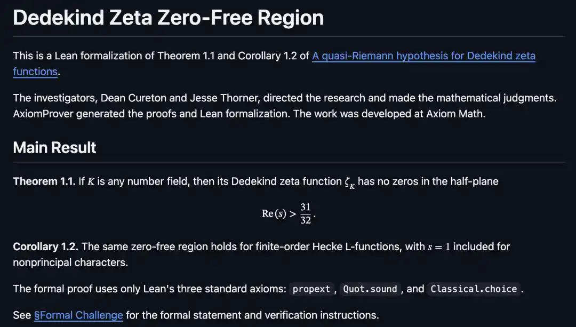The height and width of the screenshot is (327, 576).
Task: Click the 's = 1' math expression
Action: [x=439, y=247]
